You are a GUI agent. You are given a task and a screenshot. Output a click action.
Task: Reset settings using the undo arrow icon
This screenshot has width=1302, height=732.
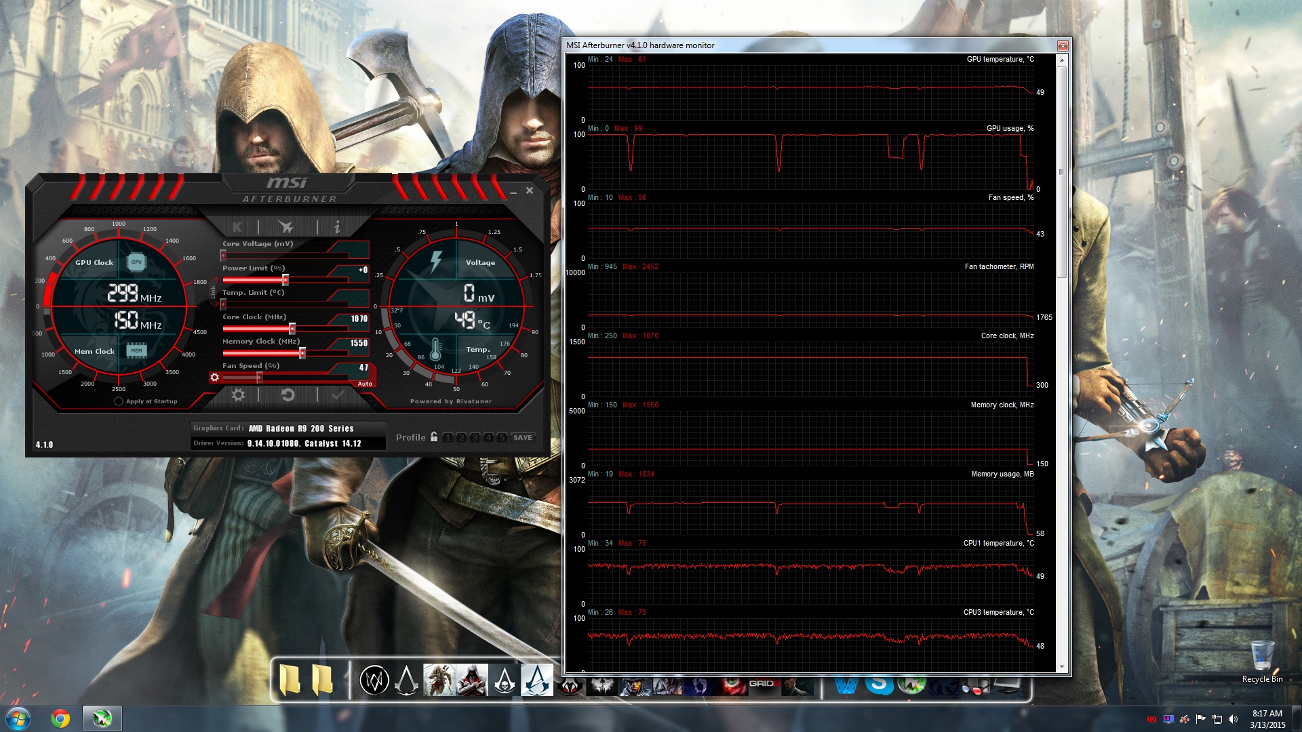(288, 396)
